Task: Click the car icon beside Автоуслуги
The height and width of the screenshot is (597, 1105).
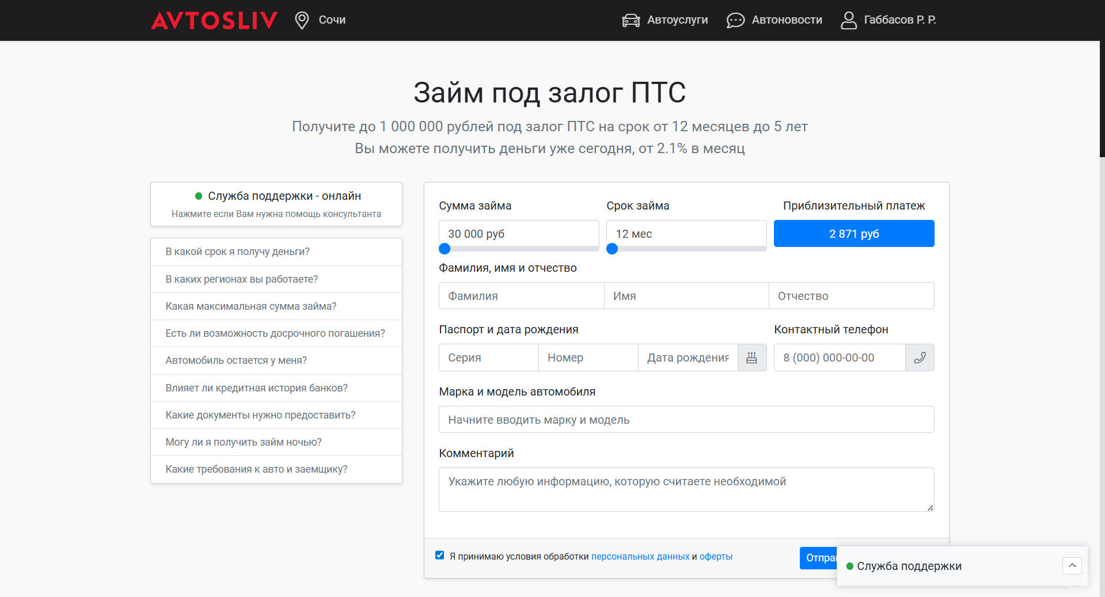Action: click(x=630, y=20)
